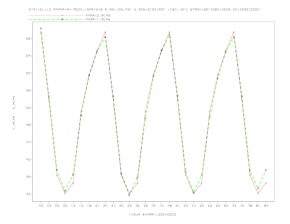Screen dimensions: 290x224
Task: Click the O_MEAN plus marker at hour 60
Action: tap(202, 183)
